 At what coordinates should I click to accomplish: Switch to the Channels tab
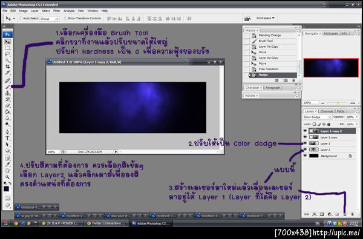click(327, 111)
